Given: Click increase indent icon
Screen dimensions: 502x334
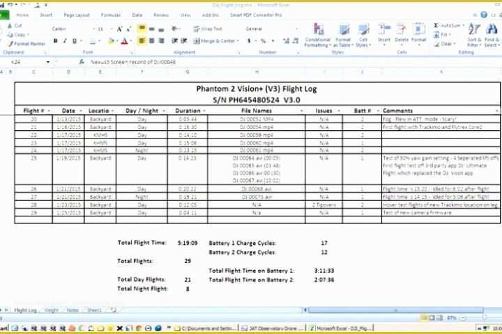Looking at the screenshot, I should (x=184, y=40).
